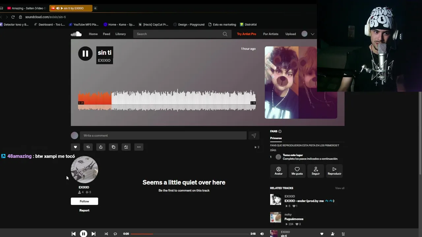Open the More options ellipsis menu

click(139, 147)
